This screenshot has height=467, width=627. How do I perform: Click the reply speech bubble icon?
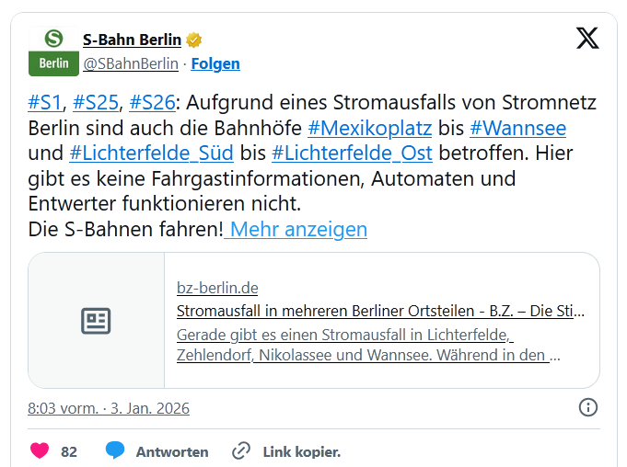click(x=115, y=451)
